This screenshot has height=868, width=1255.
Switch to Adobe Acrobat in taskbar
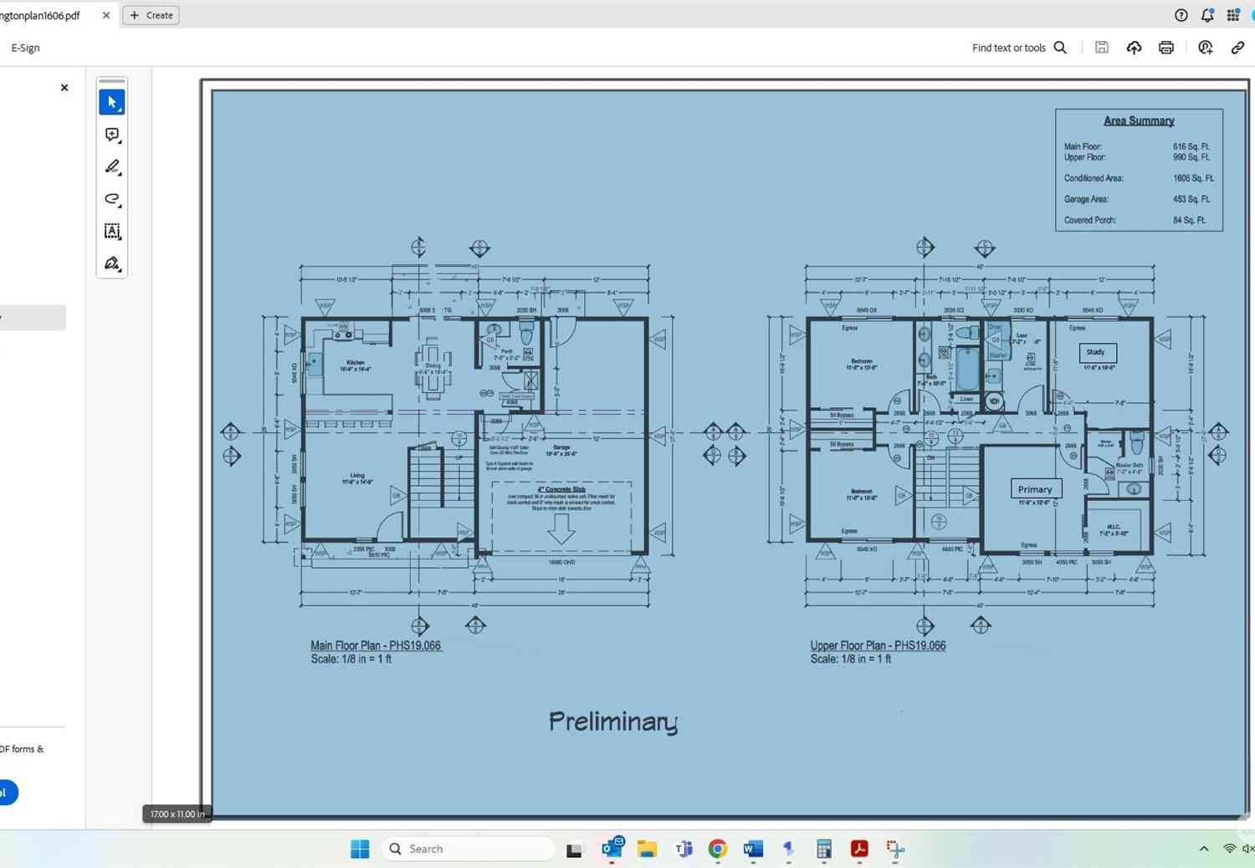coord(859,849)
